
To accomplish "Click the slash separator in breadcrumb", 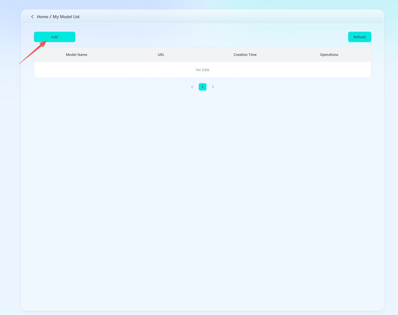I will point(50,17).
